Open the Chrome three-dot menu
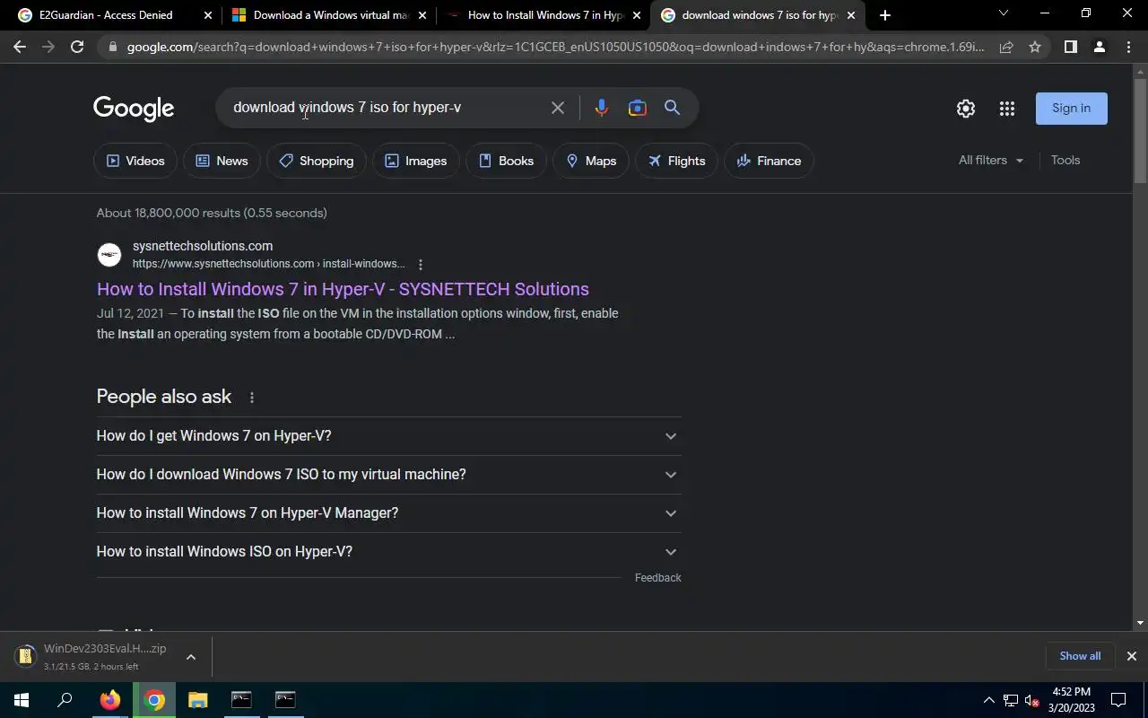The image size is (1148, 718). pos(1128,47)
